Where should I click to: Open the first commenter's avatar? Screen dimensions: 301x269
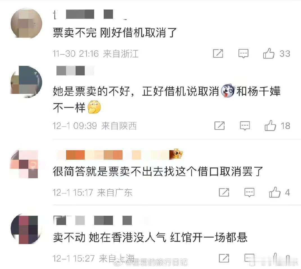[26, 23]
